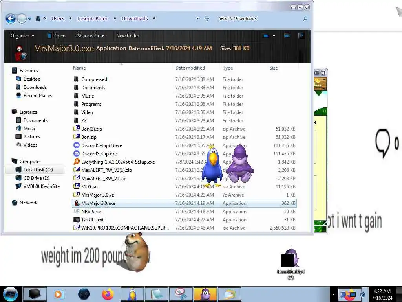The width and height of the screenshot is (402, 302).
Task: Click the Back navigation arrow
Action: [11, 19]
